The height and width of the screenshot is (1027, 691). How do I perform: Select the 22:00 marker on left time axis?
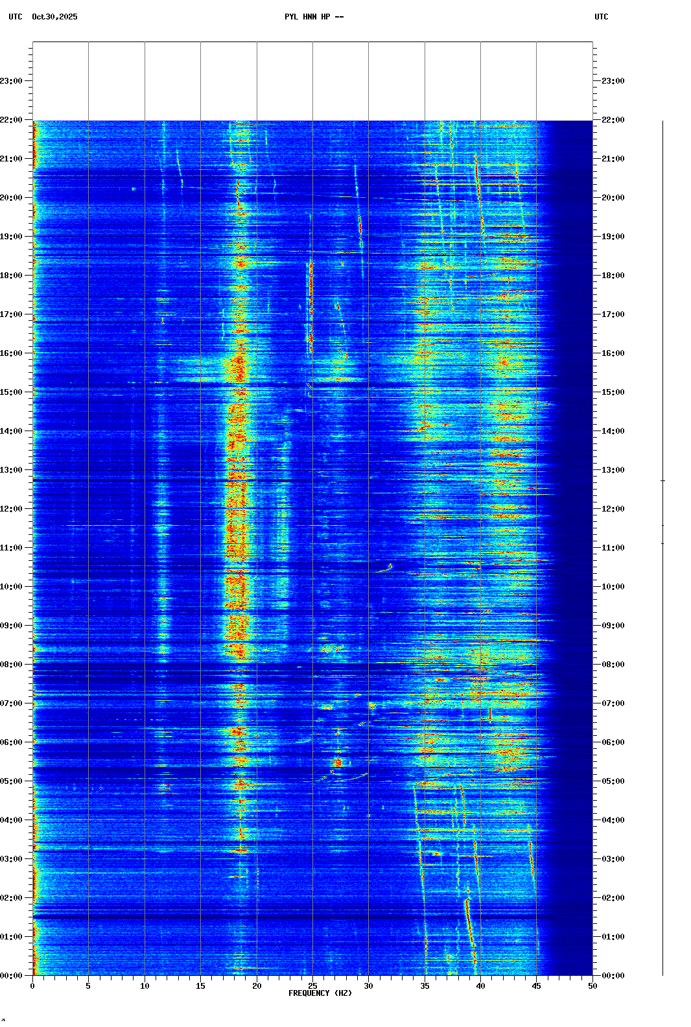12,120
